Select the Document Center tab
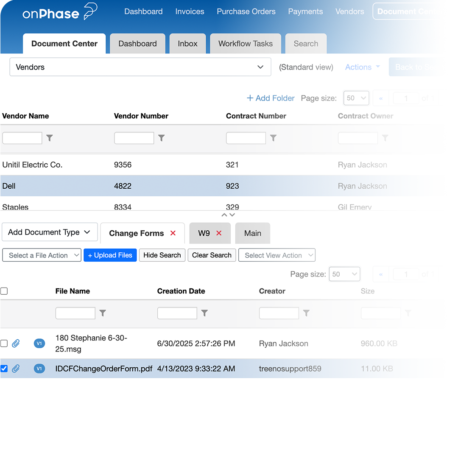The width and height of the screenshot is (458, 458). click(x=64, y=44)
